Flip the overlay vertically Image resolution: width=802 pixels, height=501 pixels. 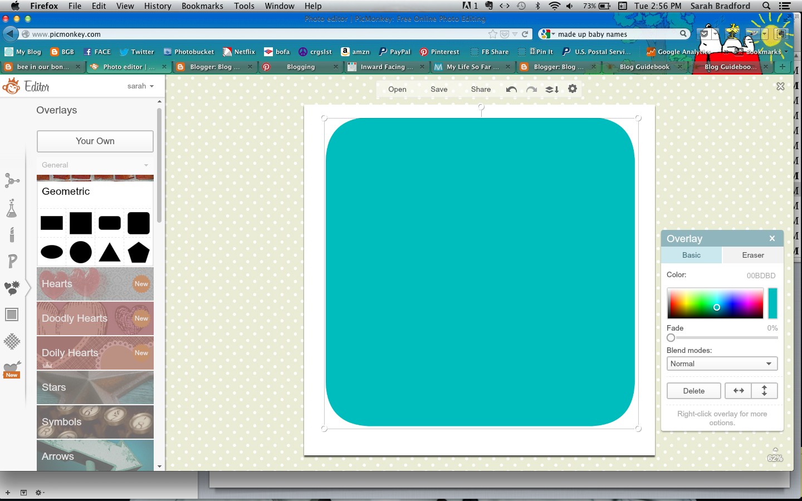[x=764, y=391]
